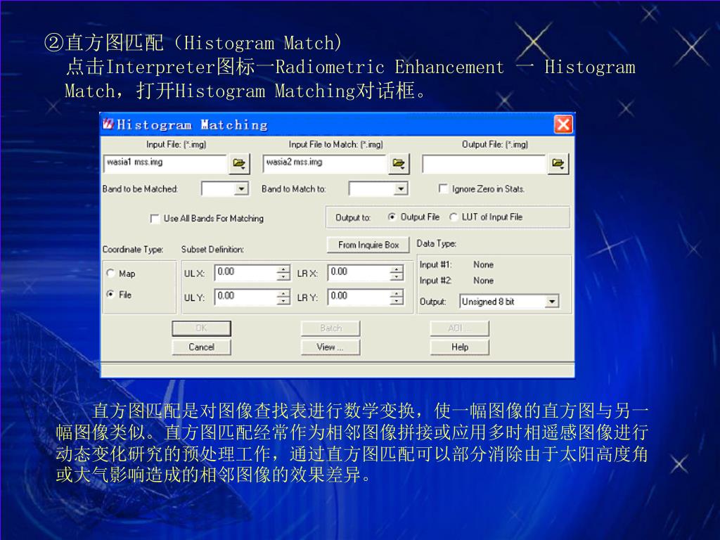The width and height of the screenshot is (720, 540).
Task: Click the From Inquire Box button
Action: [368, 245]
